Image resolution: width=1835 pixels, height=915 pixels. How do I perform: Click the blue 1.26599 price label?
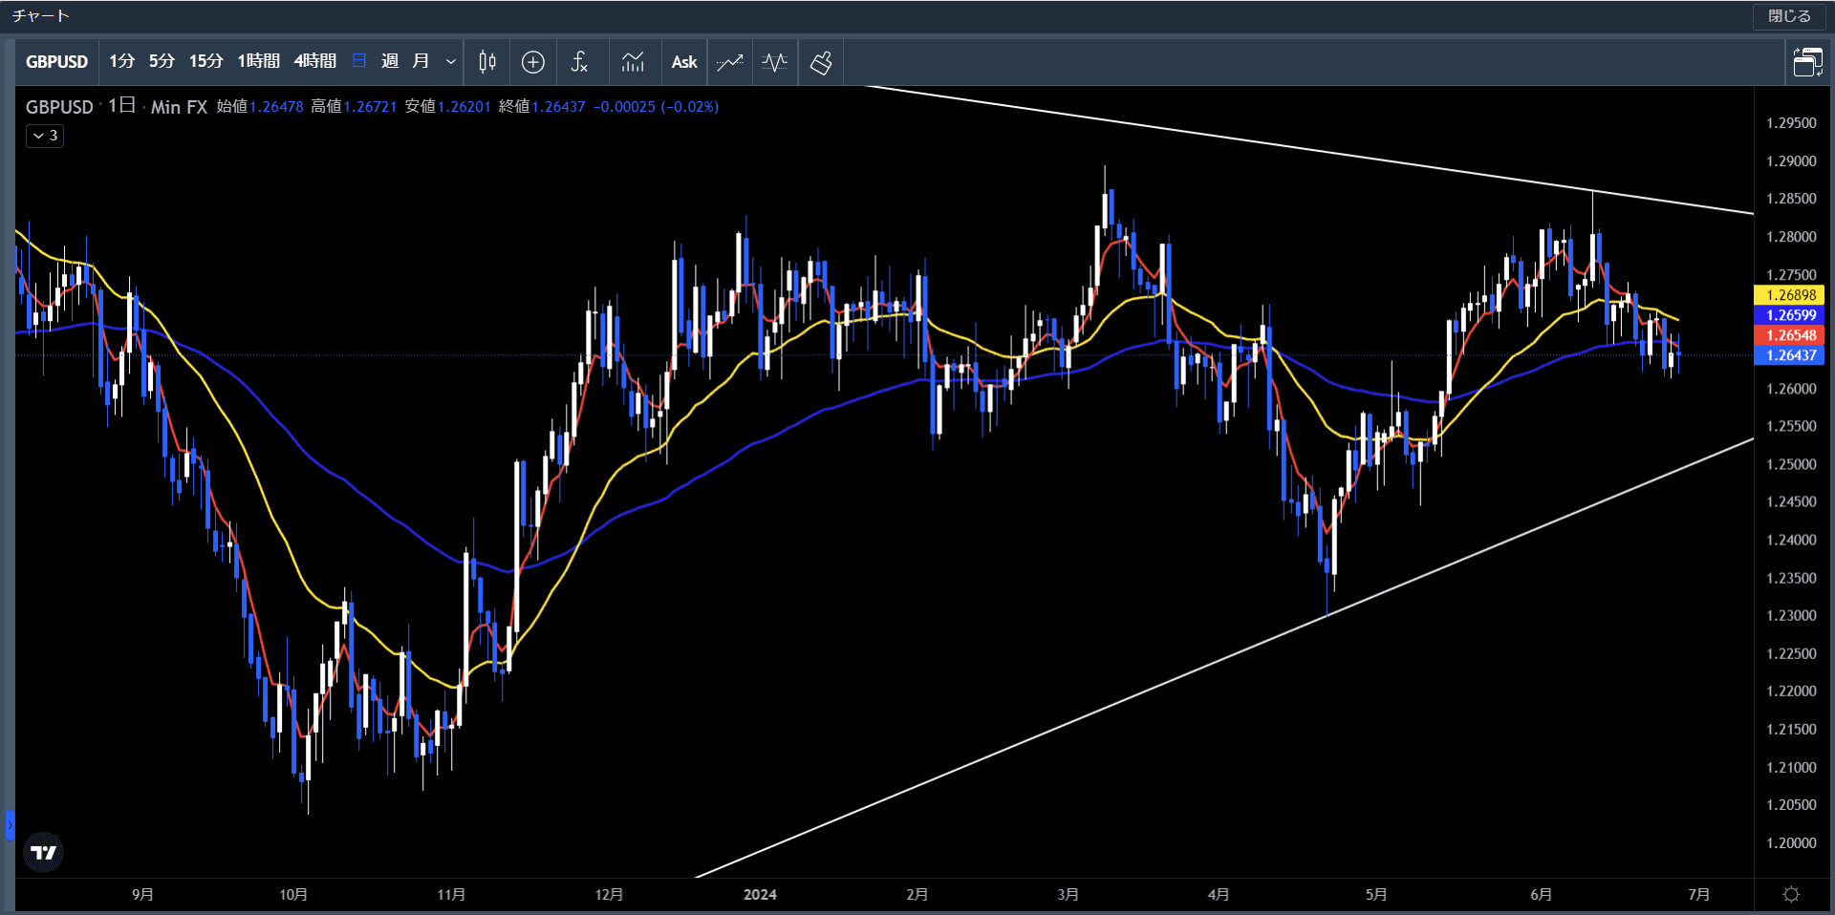[x=1790, y=315]
